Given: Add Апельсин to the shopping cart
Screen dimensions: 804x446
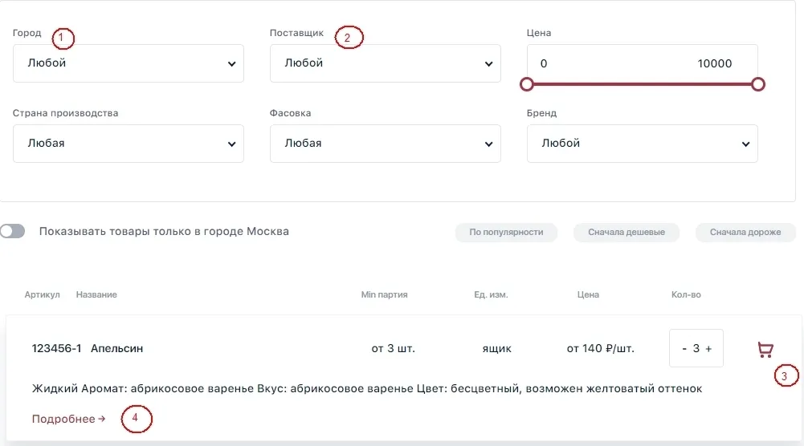Looking at the screenshot, I should pyautogui.click(x=765, y=349).
